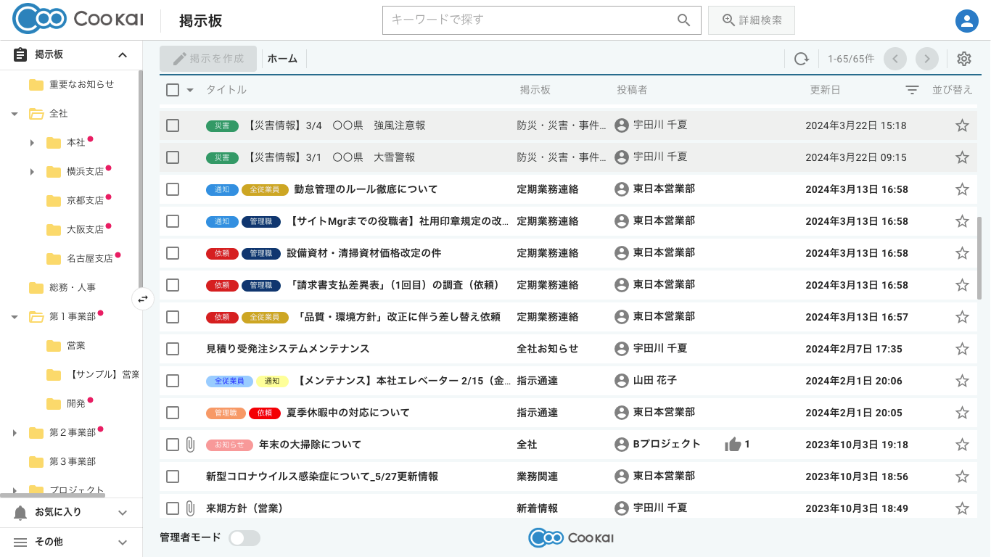
Task: Check the select-all checkbox in the header
Action: (x=172, y=90)
